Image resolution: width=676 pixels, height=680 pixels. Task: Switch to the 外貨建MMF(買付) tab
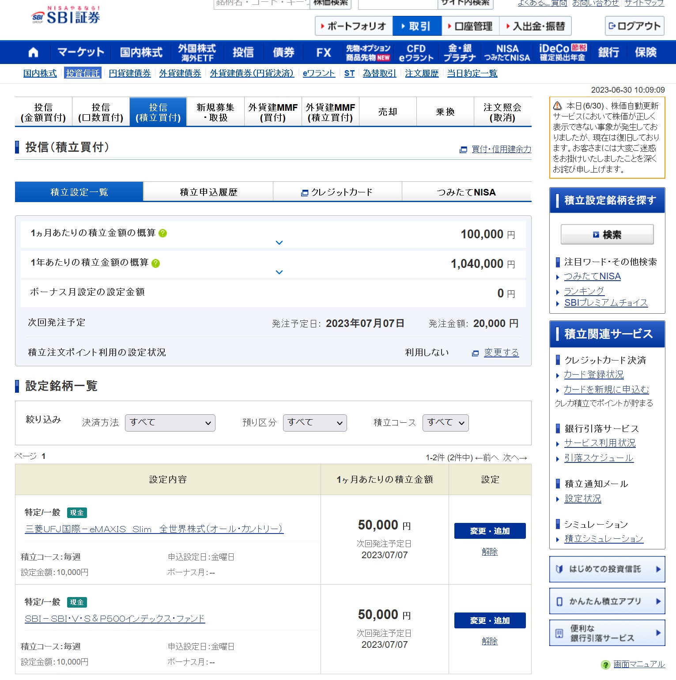pyautogui.click(x=273, y=112)
